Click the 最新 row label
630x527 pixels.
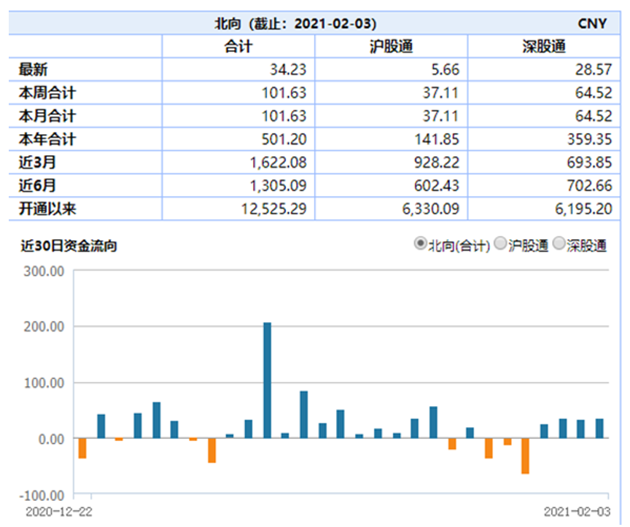33,70
